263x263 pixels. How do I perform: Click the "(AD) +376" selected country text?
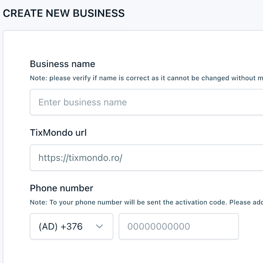coord(60,227)
